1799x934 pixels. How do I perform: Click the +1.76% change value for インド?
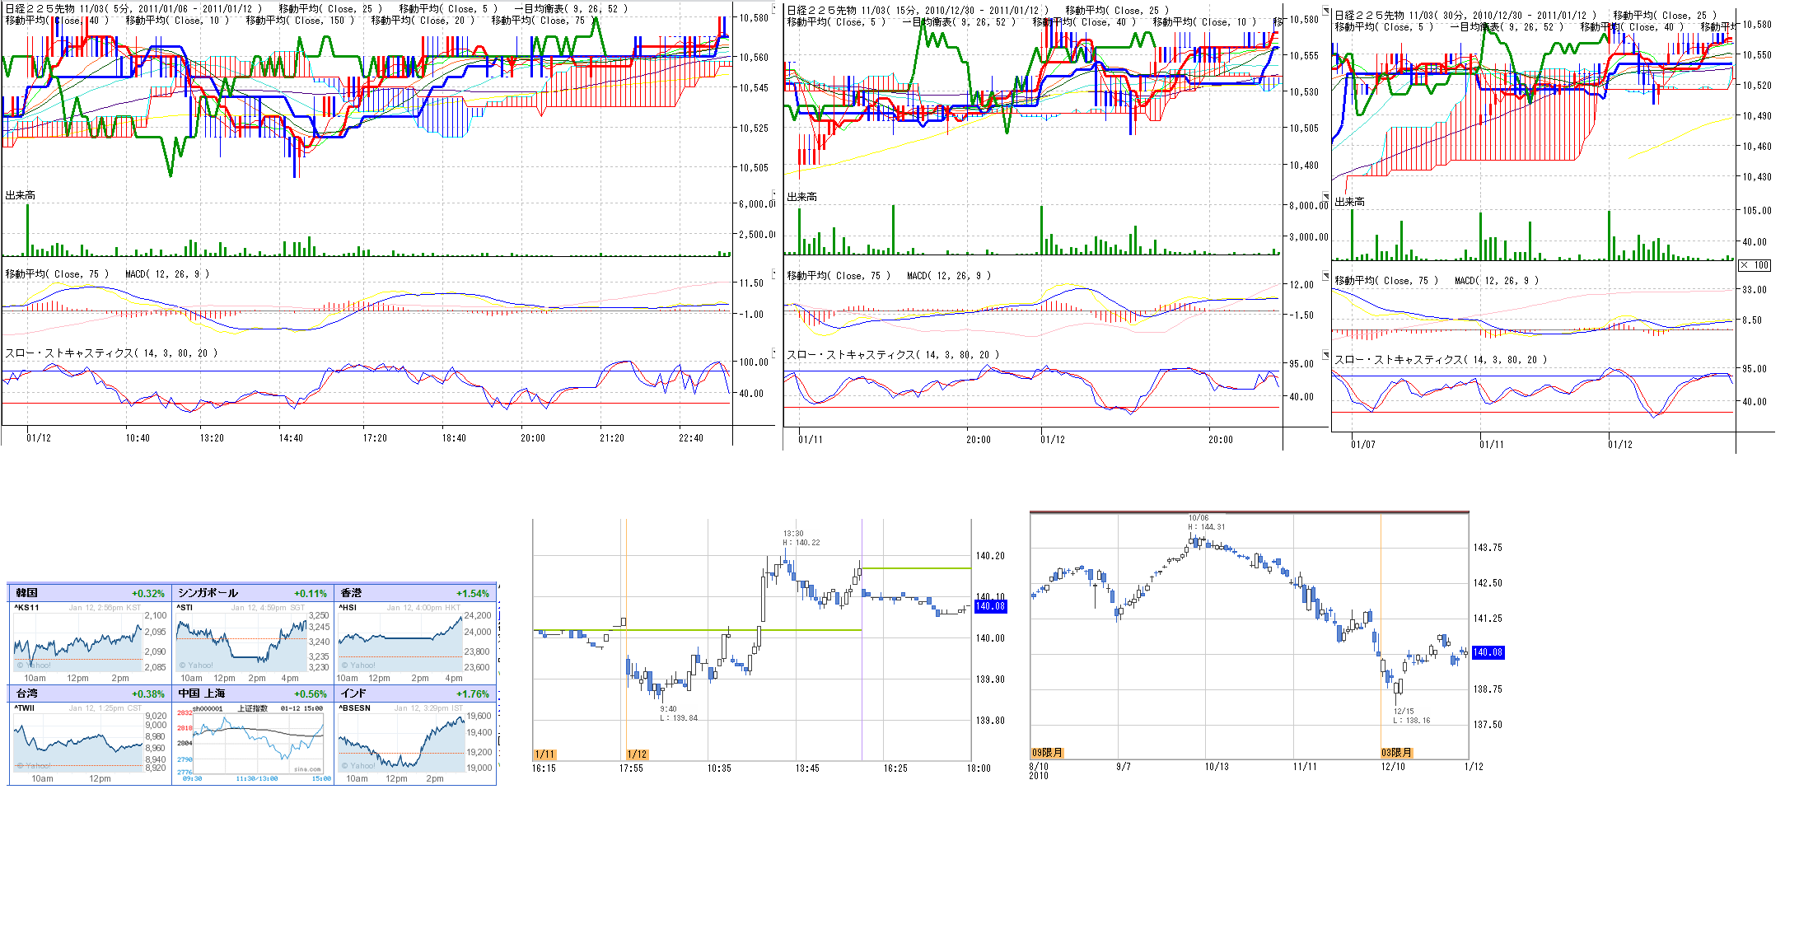tap(472, 694)
